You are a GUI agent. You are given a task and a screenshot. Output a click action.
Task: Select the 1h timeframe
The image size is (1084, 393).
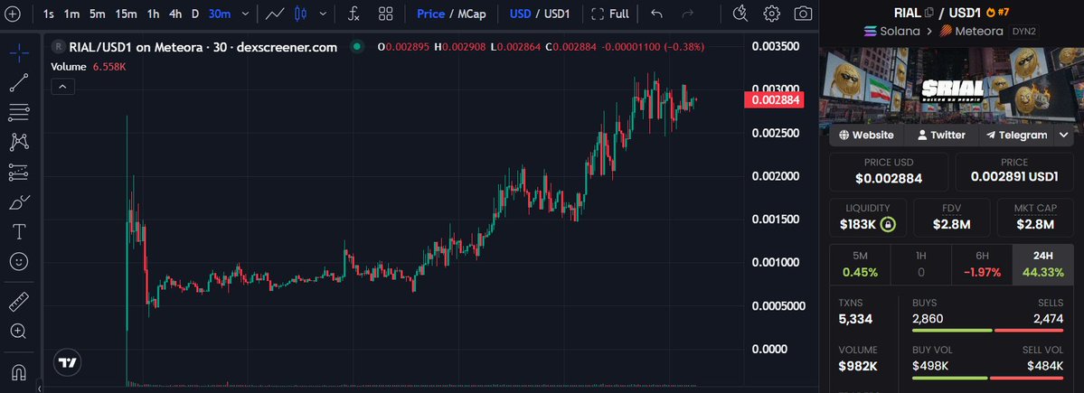click(153, 14)
